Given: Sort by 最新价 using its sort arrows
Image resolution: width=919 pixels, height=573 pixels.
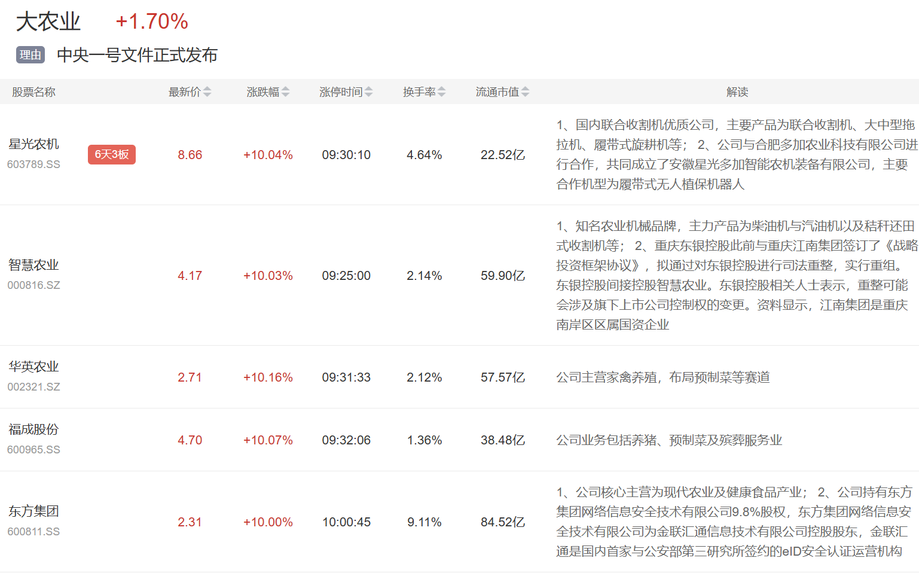Looking at the screenshot, I should (x=207, y=92).
